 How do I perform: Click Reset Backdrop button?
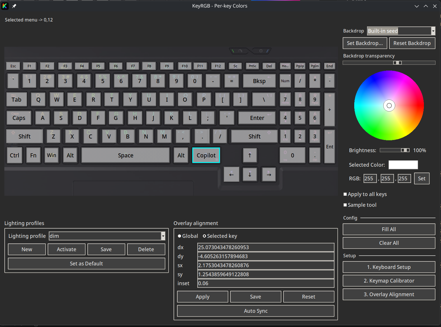pyautogui.click(x=412, y=43)
